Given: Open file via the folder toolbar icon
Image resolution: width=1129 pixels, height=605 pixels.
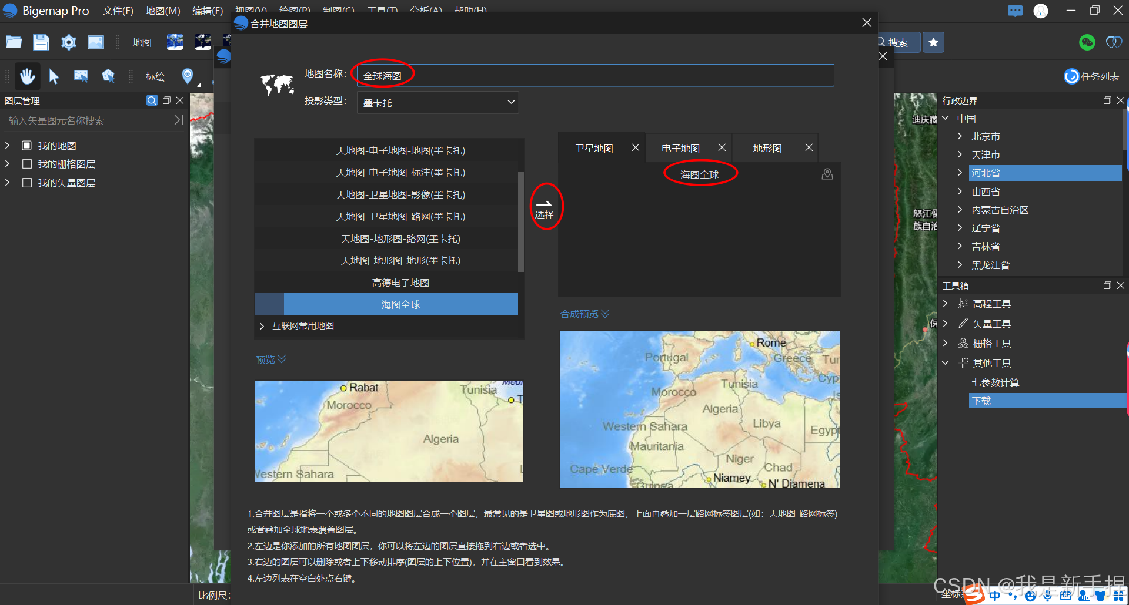Looking at the screenshot, I should 14,42.
